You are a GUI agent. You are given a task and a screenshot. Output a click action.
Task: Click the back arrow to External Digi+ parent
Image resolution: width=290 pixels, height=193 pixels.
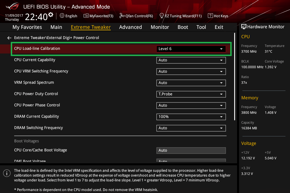click(x=9, y=38)
